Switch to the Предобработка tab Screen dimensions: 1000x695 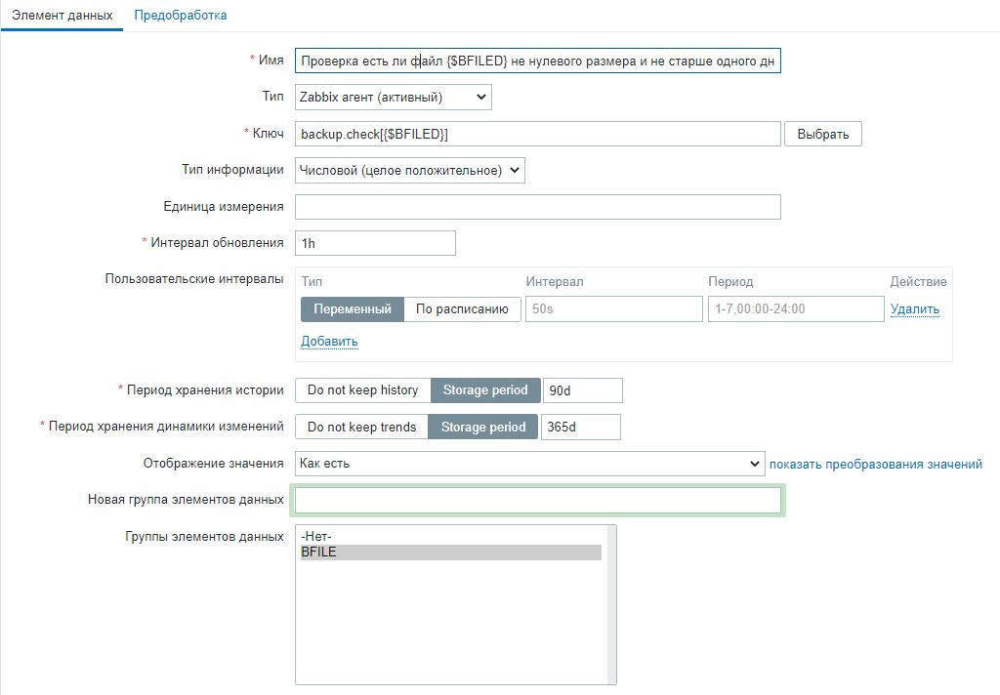click(181, 16)
